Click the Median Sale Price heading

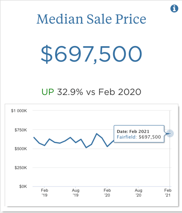[91, 20]
